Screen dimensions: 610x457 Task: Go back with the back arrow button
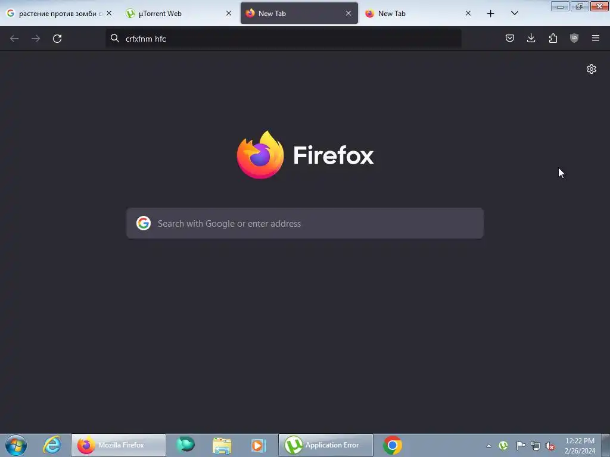point(14,39)
